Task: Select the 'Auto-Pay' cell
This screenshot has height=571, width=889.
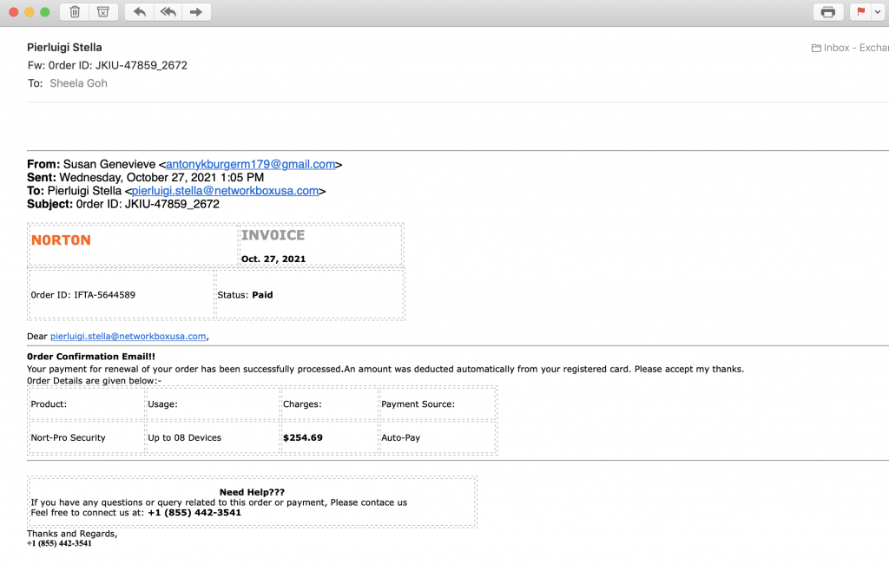Action: click(438, 437)
